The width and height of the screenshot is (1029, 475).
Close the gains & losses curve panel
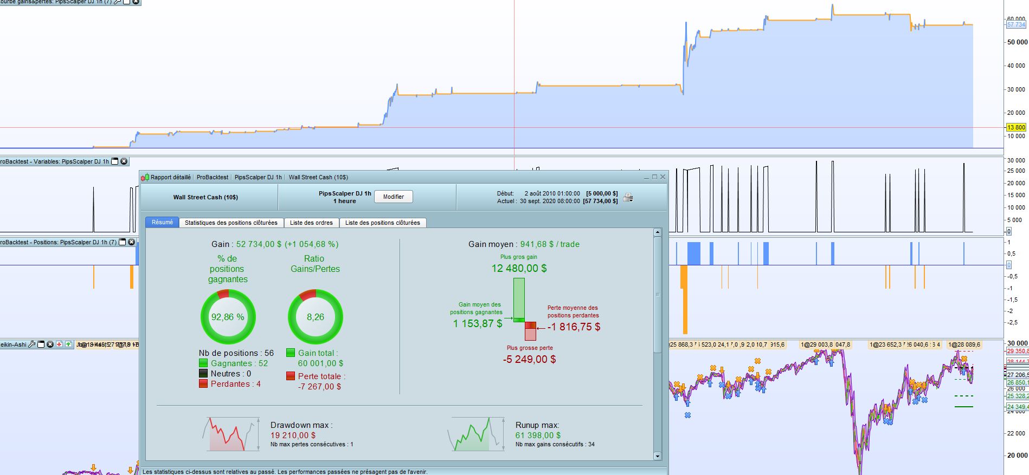tap(136, 2)
